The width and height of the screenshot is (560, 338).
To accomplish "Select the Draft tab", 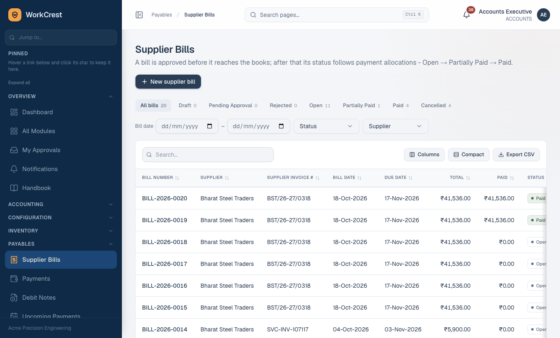I will pyautogui.click(x=187, y=106).
